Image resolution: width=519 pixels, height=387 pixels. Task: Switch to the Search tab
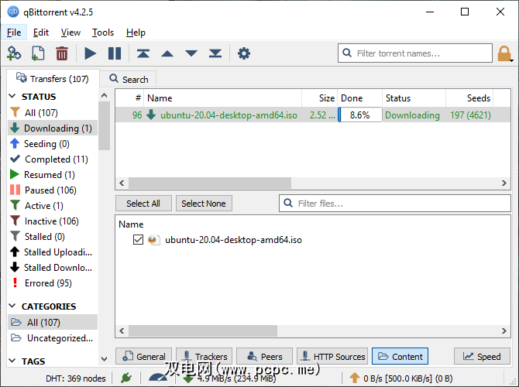pos(129,80)
